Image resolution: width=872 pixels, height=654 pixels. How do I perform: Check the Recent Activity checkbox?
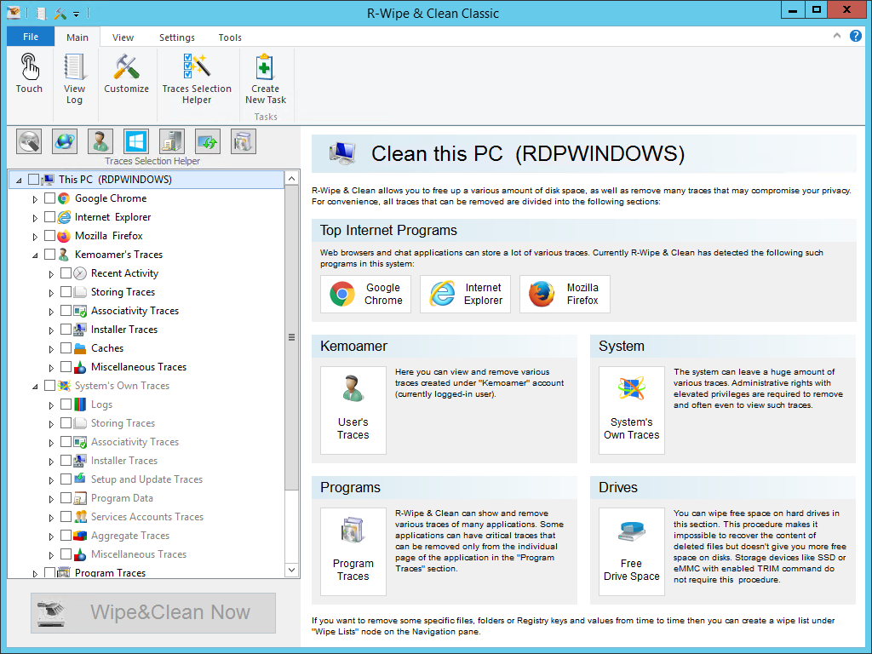pyautogui.click(x=66, y=273)
